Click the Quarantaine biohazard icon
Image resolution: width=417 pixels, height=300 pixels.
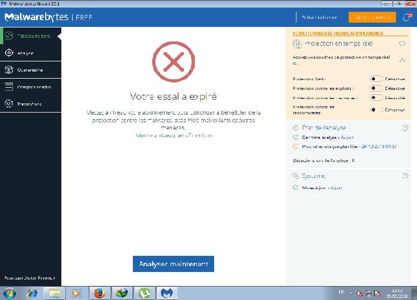pos(9,69)
